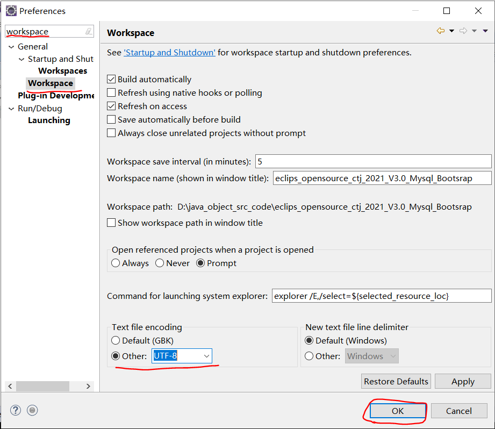Click the system explorer command field

(x=382, y=296)
